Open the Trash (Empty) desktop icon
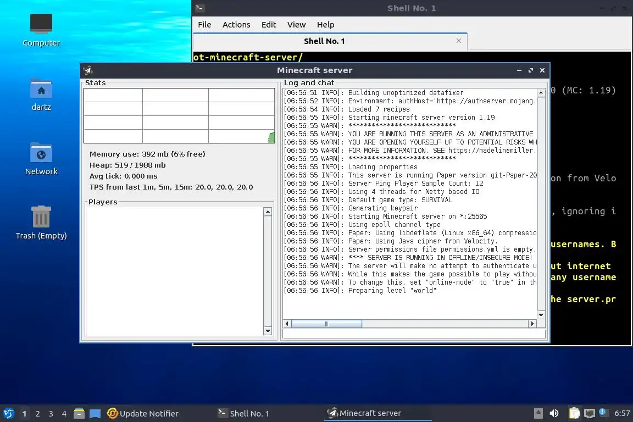The height and width of the screenshot is (422, 633). pos(41,223)
